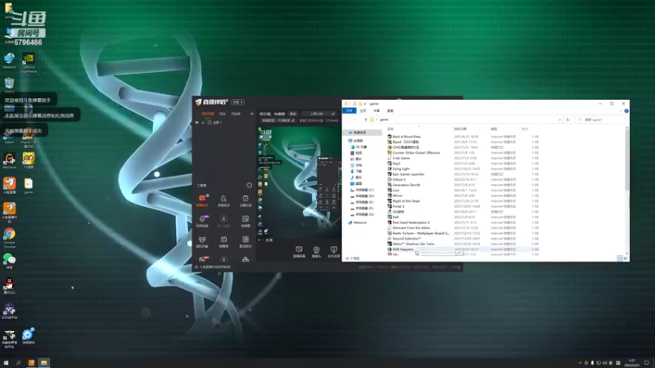The height and width of the screenshot is (368, 655).
Task: Show hidden system tray icons
Action: tap(580, 363)
